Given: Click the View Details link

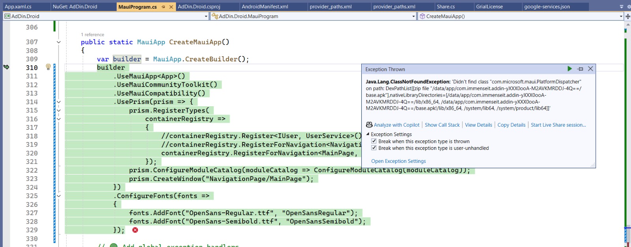Looking at the screenshot, I should coord(478,125).
